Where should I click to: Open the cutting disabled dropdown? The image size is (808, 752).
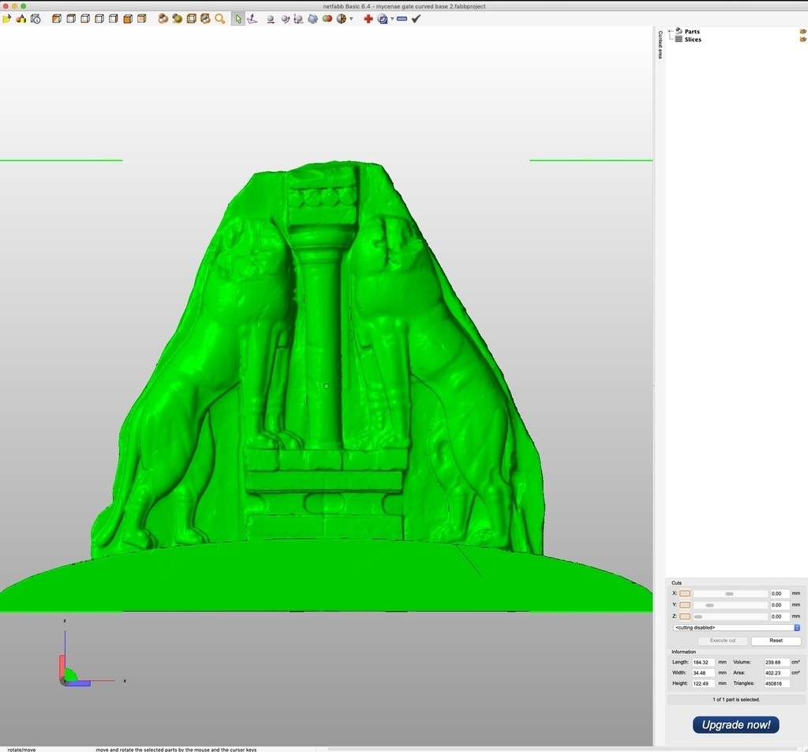point(736,628)
